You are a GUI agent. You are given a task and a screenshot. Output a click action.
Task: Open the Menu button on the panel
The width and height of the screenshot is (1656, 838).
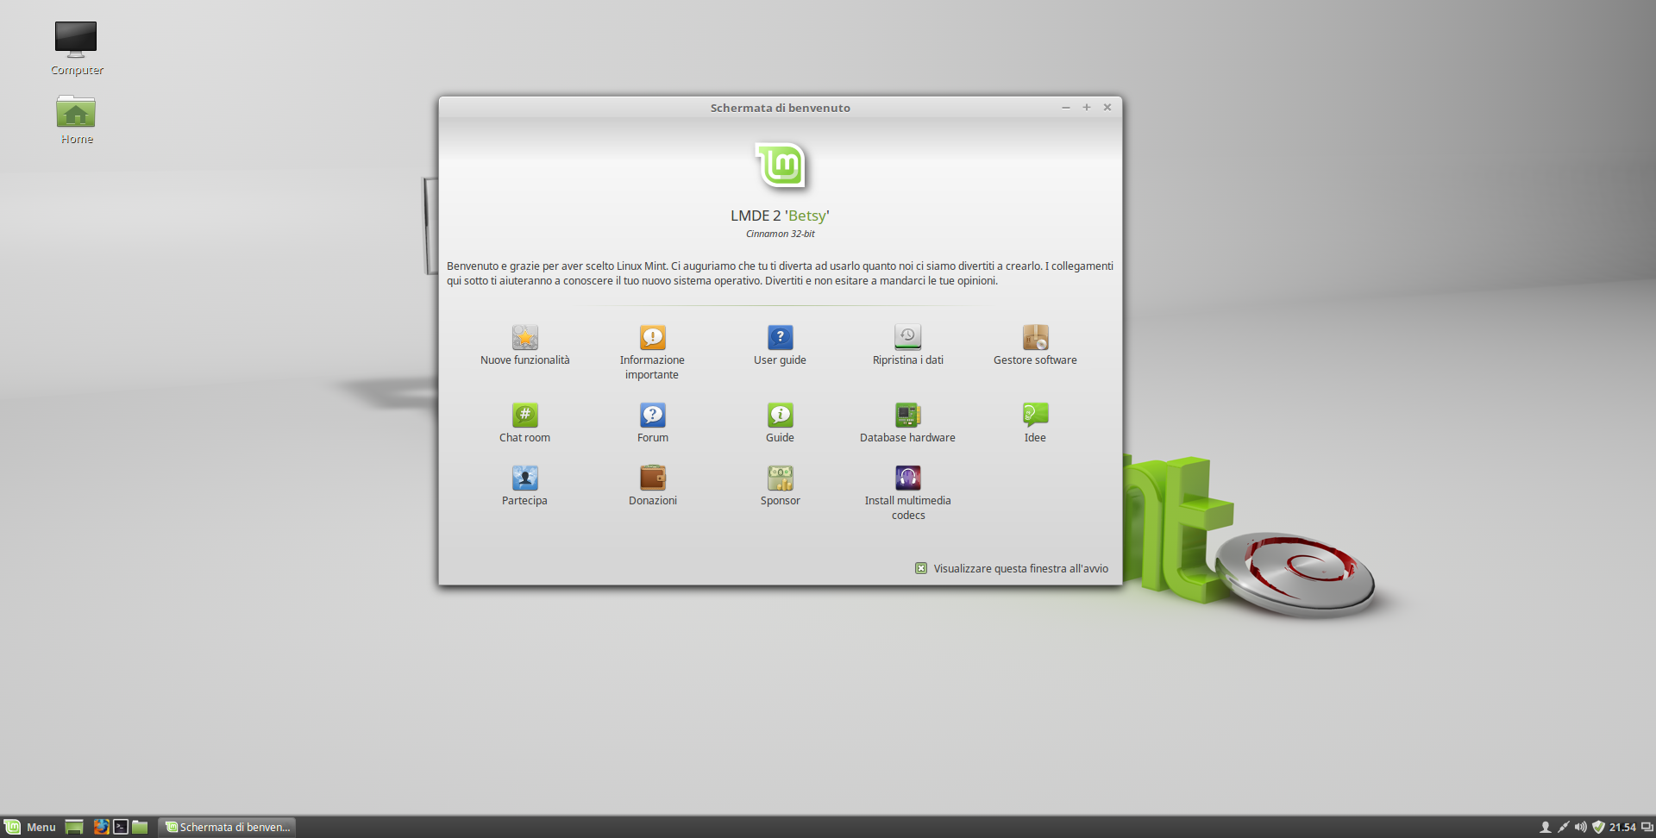pyautogui.click(x=30, y=827)
